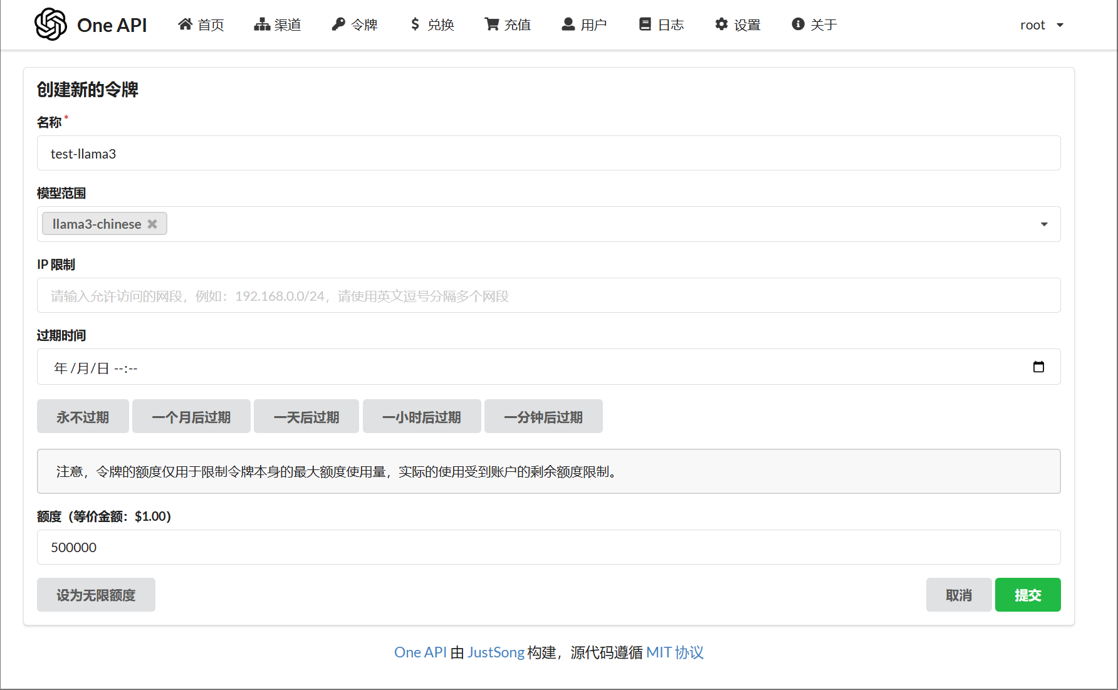Set expiry to 一个月后过期

(191, 417)
